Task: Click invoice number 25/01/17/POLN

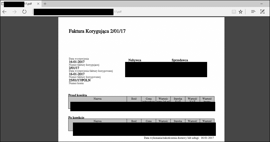Action: point(80,80)
